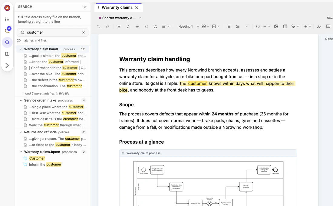This screenshot has width=333, height=206.
Task: Select the search view icon in sidebar
Action: click(x=7, y=42)
